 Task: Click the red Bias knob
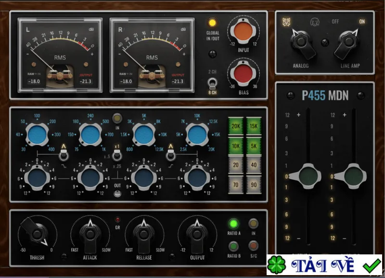coord(243,74)
